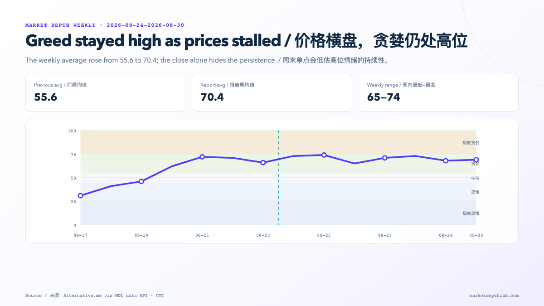Click the data point marker at 08-19
The height and width of the screenshot is (306, 544).
[141, 181]
